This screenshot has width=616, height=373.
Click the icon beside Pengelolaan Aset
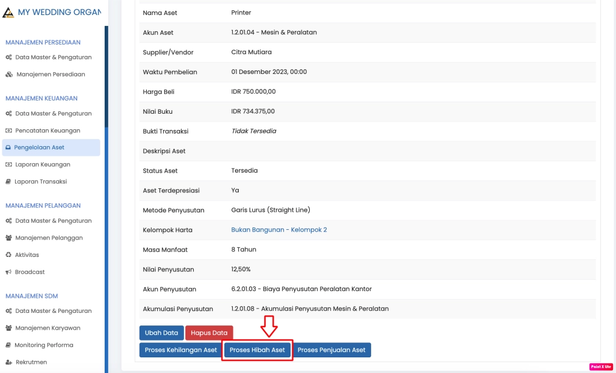coord(8,147)
